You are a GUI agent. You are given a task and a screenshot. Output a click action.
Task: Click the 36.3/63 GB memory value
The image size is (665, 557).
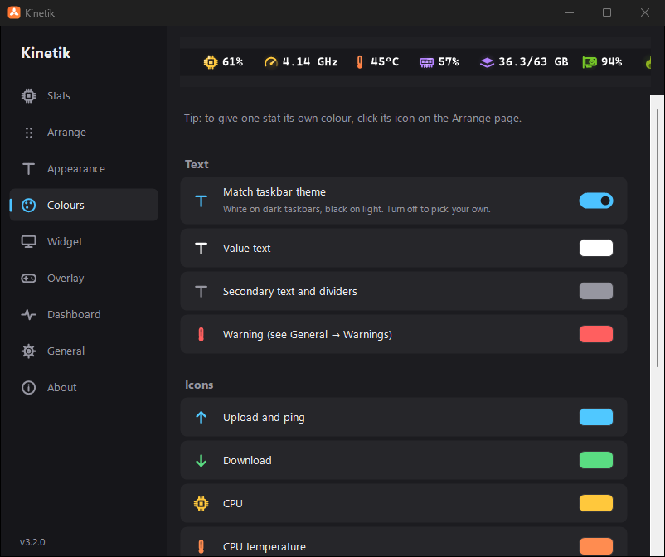pos(533,62)
